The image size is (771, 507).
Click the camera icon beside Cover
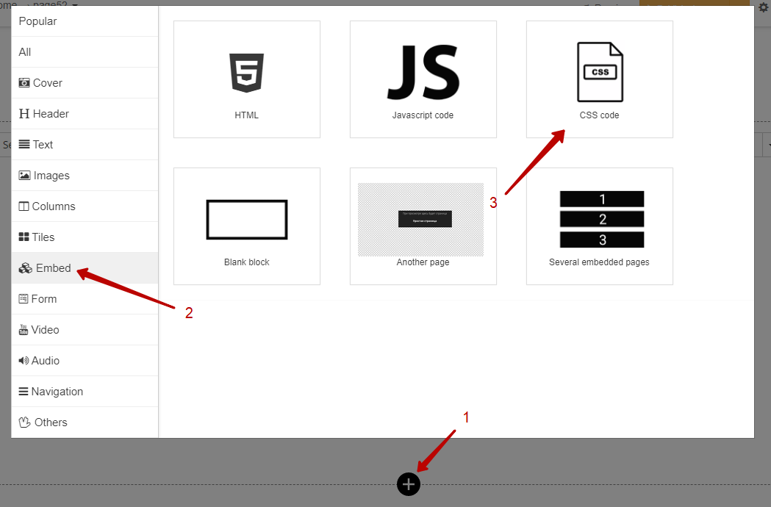point(24,82)
